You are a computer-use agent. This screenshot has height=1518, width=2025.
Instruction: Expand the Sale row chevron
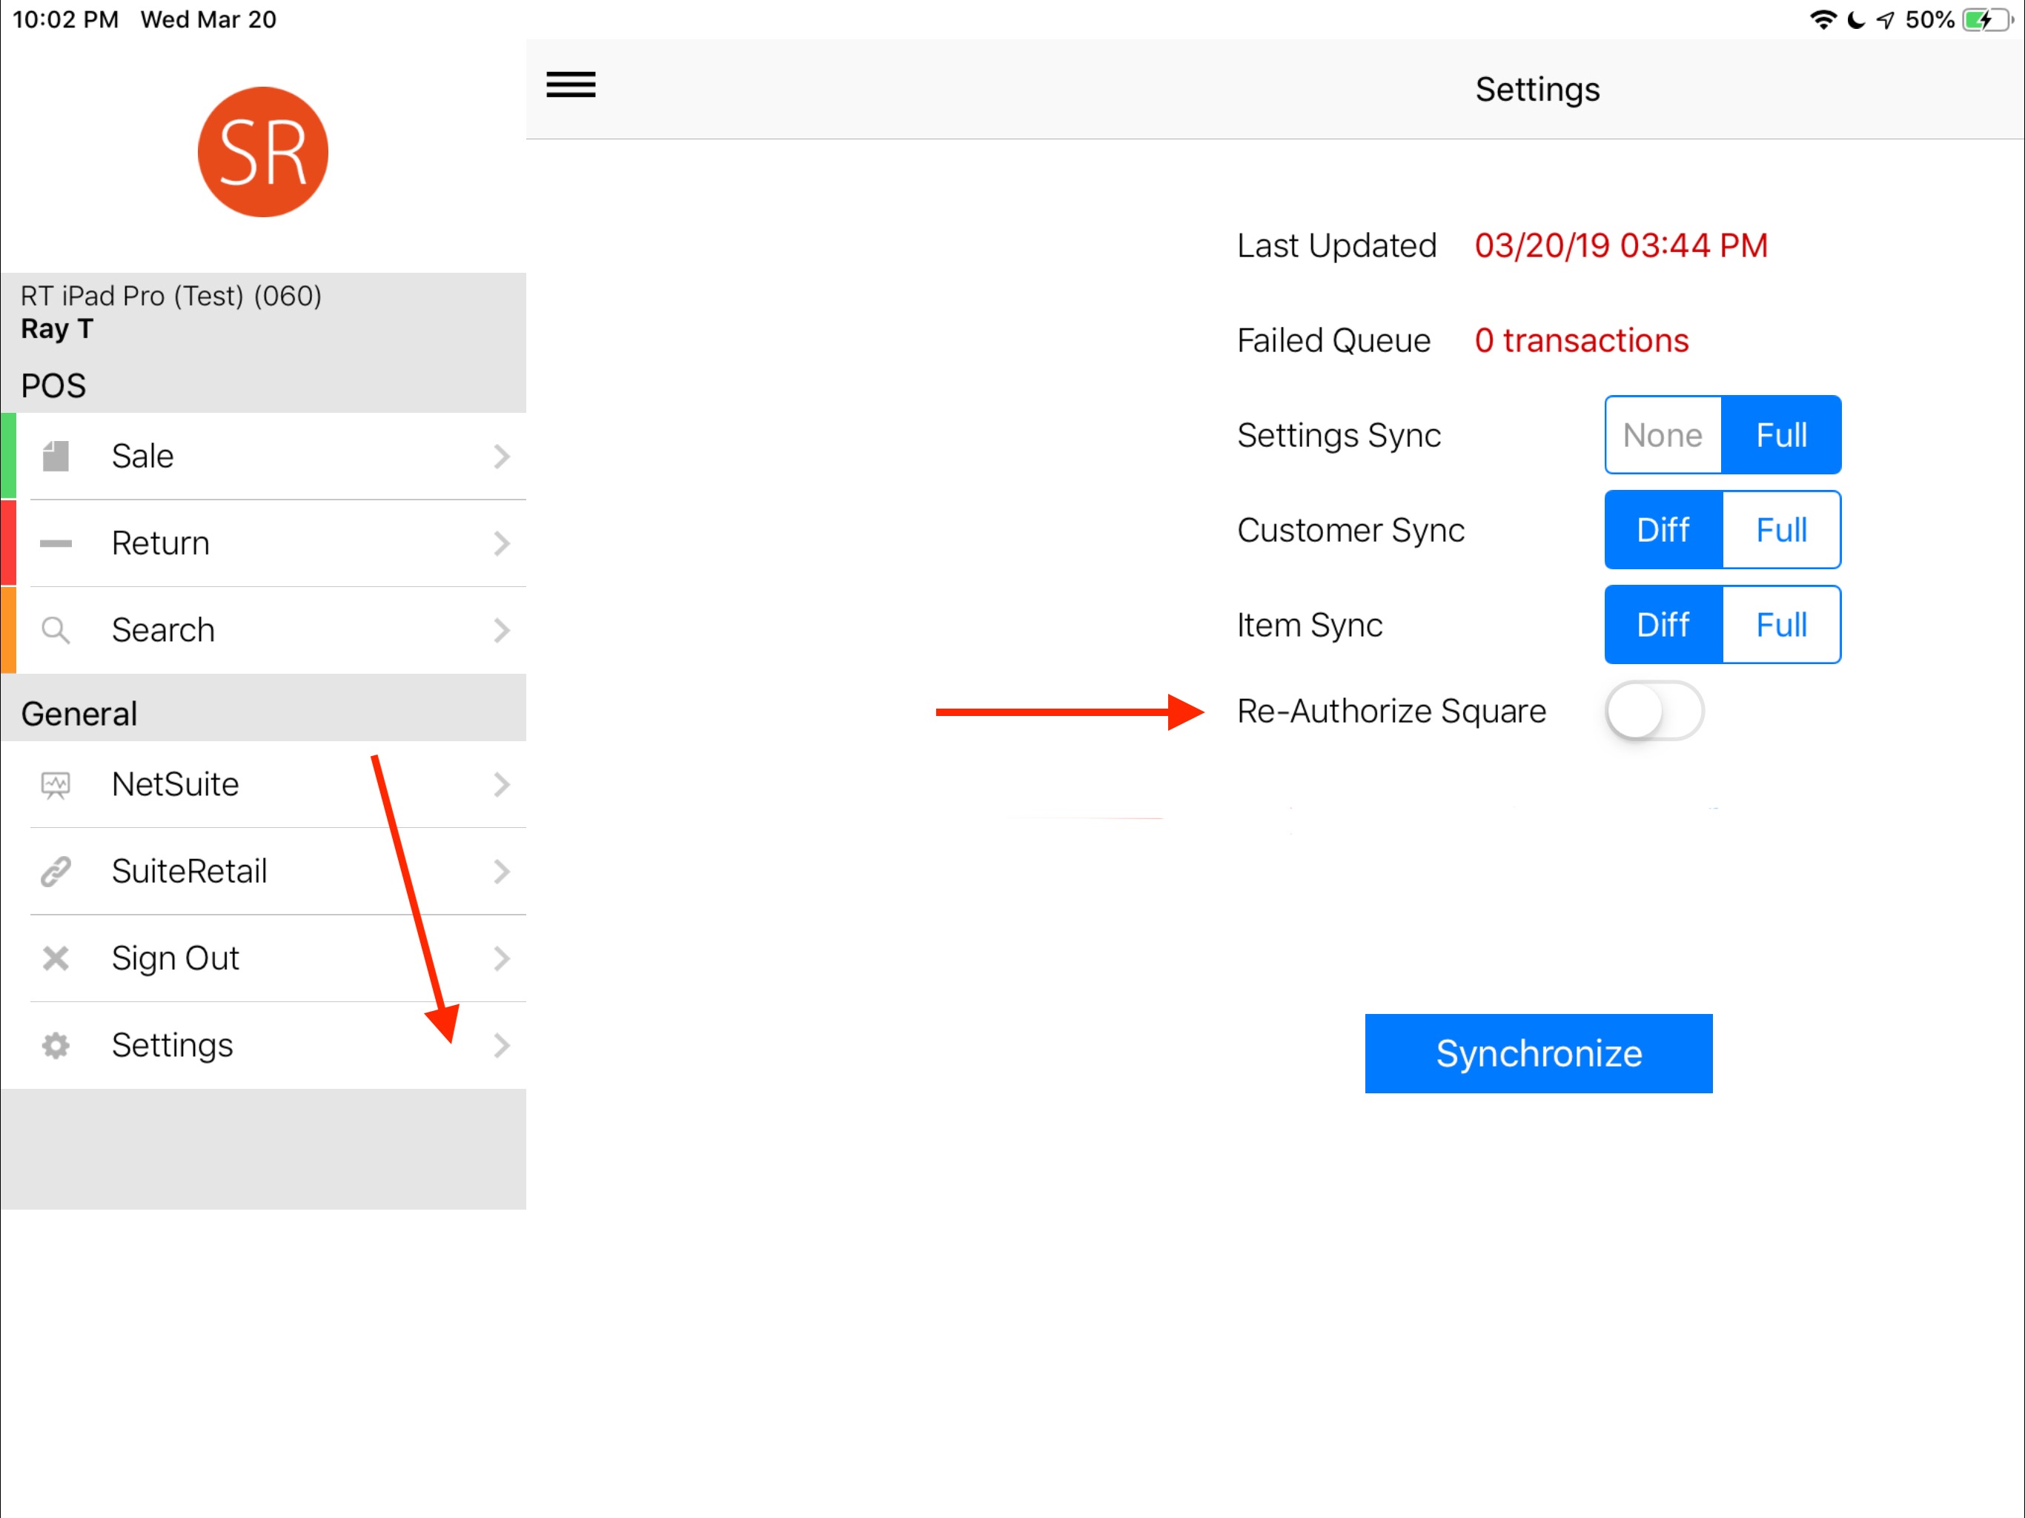click(x=501, y=456)
